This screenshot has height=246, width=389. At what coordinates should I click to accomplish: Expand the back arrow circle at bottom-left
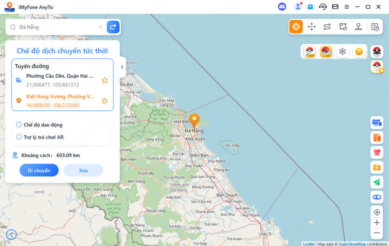coord(11,235)
